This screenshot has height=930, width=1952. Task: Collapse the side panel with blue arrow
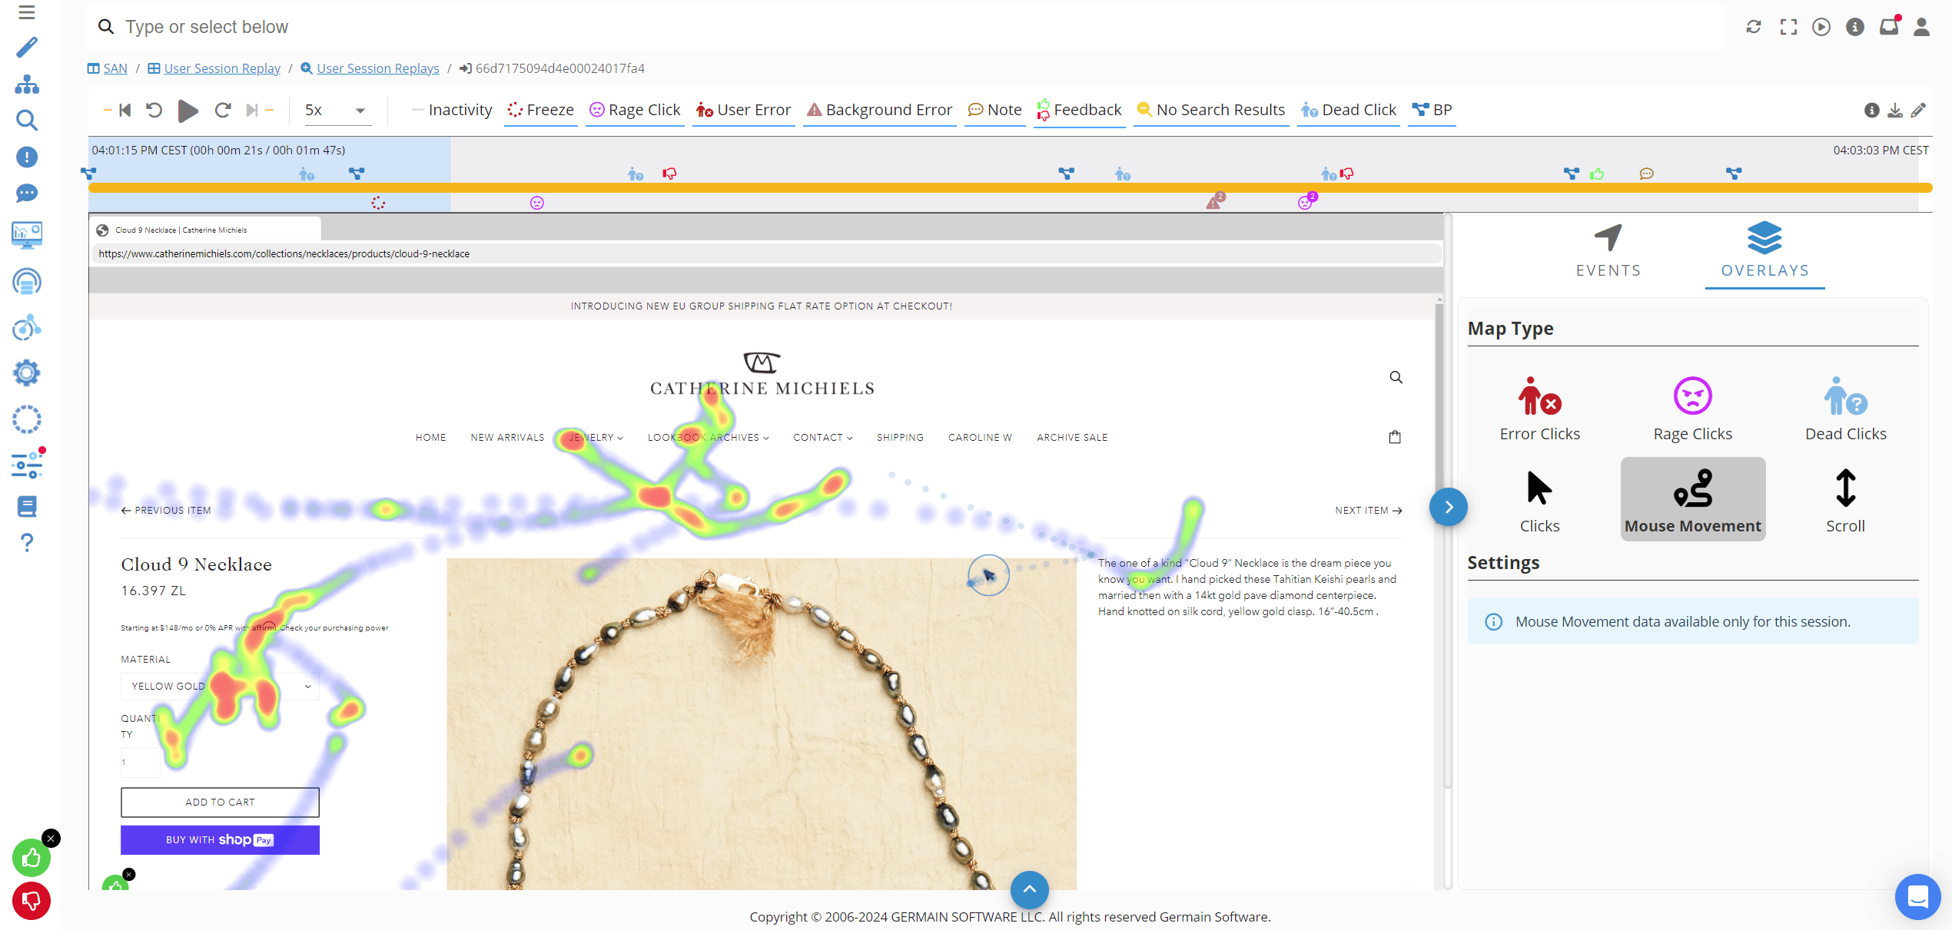tap(1448, 507)
